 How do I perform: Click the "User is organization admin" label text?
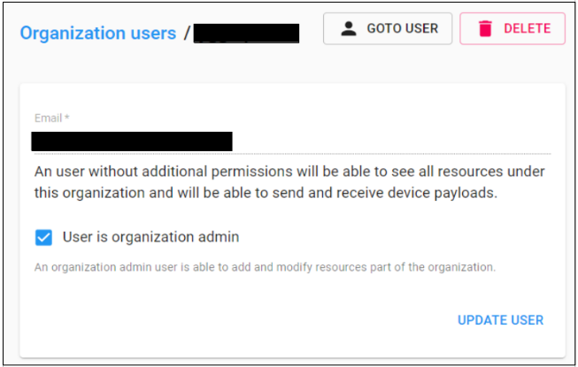pos(150,237)
